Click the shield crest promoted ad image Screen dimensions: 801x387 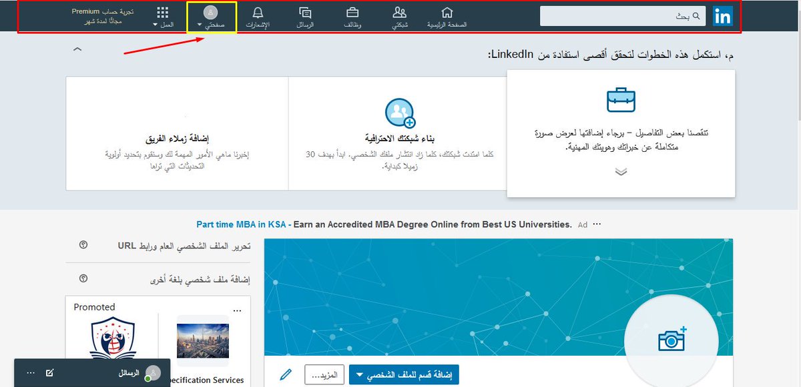coord(112,338)
